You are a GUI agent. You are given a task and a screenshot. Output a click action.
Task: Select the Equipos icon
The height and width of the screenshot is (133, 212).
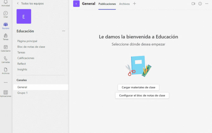click(x=6, y=24)
